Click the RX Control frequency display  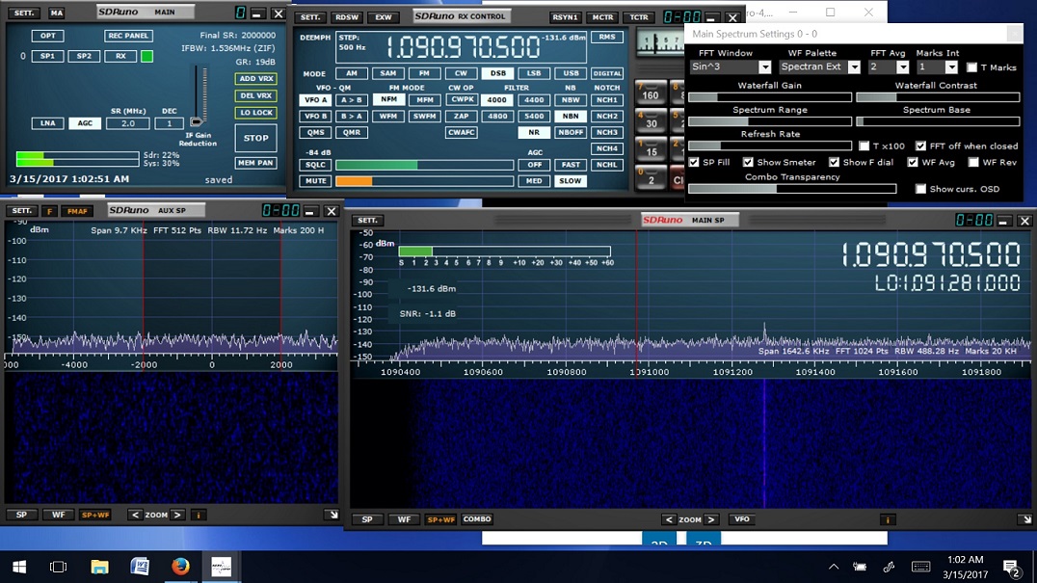coord(462,47)
